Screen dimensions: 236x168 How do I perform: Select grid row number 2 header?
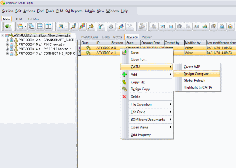pos(79,53)
